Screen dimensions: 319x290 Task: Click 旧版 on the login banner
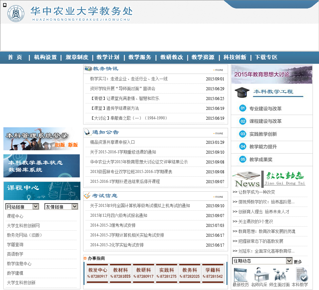pyautogui.click(x=60, y=145)
